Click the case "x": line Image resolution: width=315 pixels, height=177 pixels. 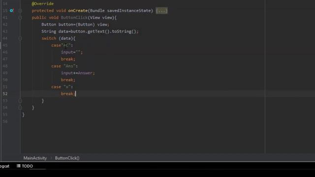point(62,87)
